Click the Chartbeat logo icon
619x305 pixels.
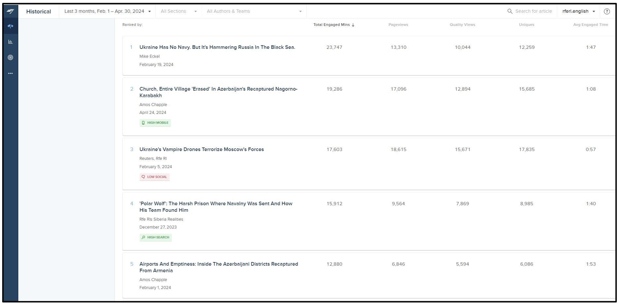[x=11, y=11]
